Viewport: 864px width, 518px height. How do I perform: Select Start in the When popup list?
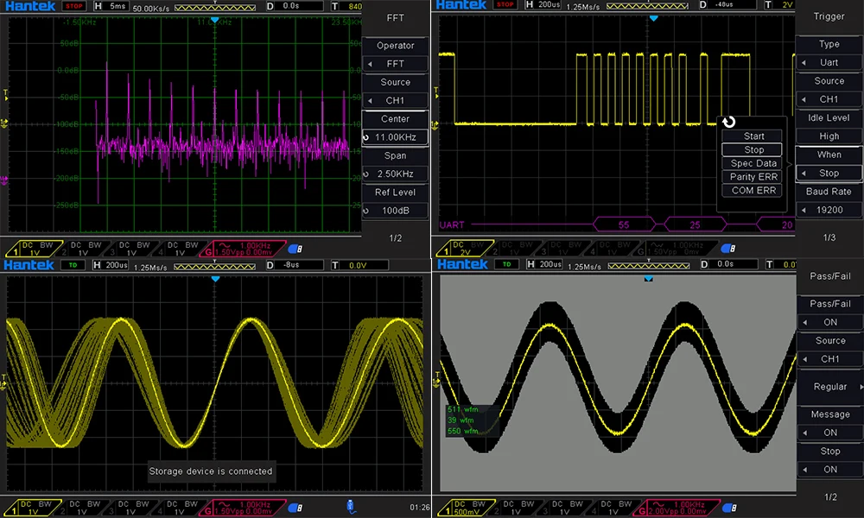(753, 136)
